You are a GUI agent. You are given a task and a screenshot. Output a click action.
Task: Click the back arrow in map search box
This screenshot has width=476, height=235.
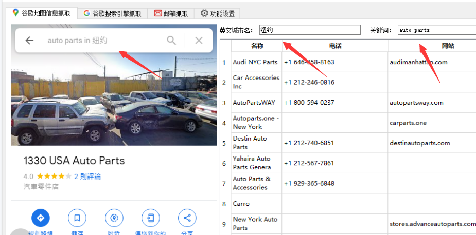pyautogui.click(x=29, y=40)
